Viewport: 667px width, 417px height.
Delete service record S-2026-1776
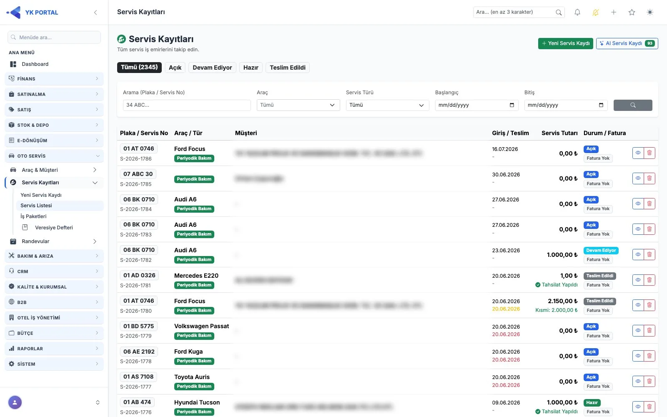pos(649,407)
